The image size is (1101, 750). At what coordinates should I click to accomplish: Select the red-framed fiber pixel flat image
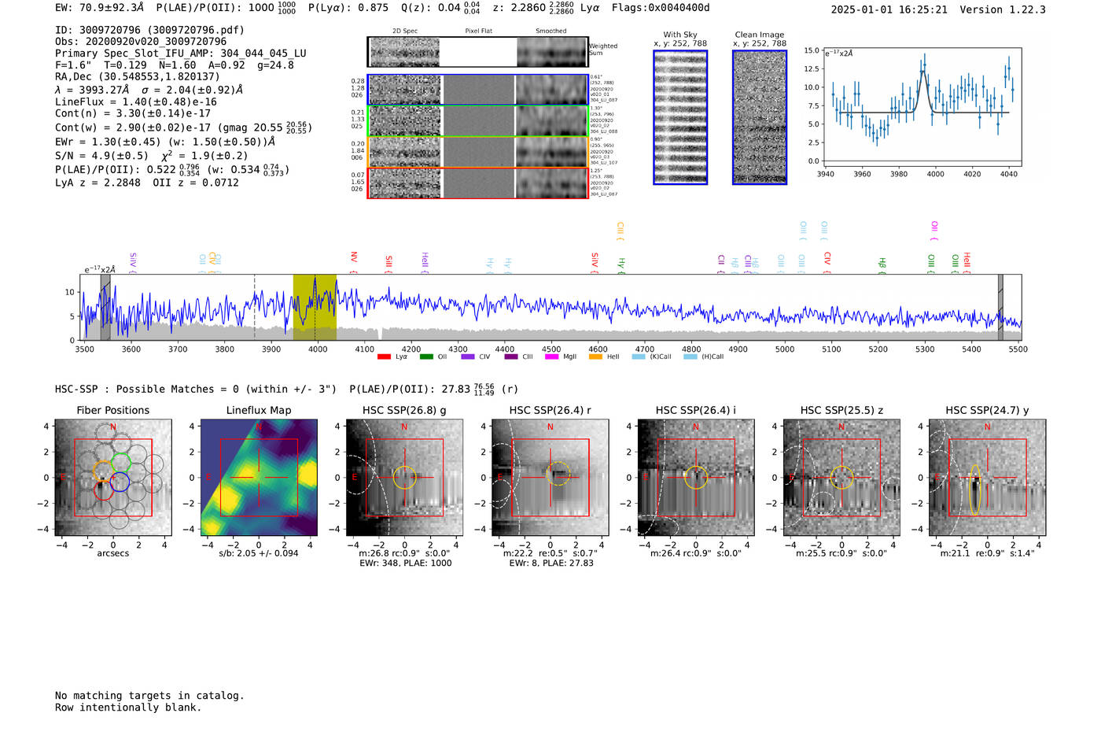(478, 183)
